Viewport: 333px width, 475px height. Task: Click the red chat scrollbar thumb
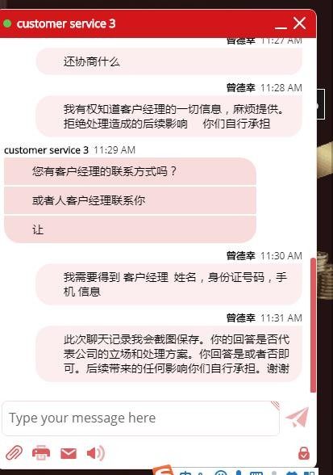(x=313, y=326)
